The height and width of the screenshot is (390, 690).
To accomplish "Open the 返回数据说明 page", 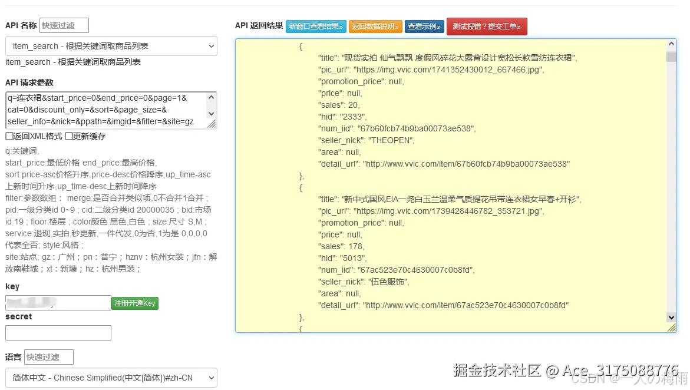I will click(377, 27).
